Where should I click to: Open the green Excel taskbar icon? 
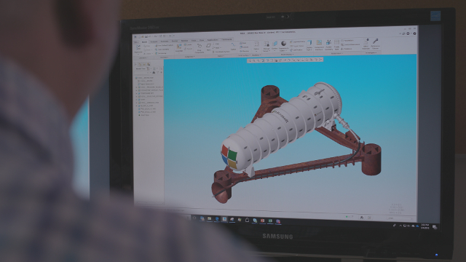[270, 221]
